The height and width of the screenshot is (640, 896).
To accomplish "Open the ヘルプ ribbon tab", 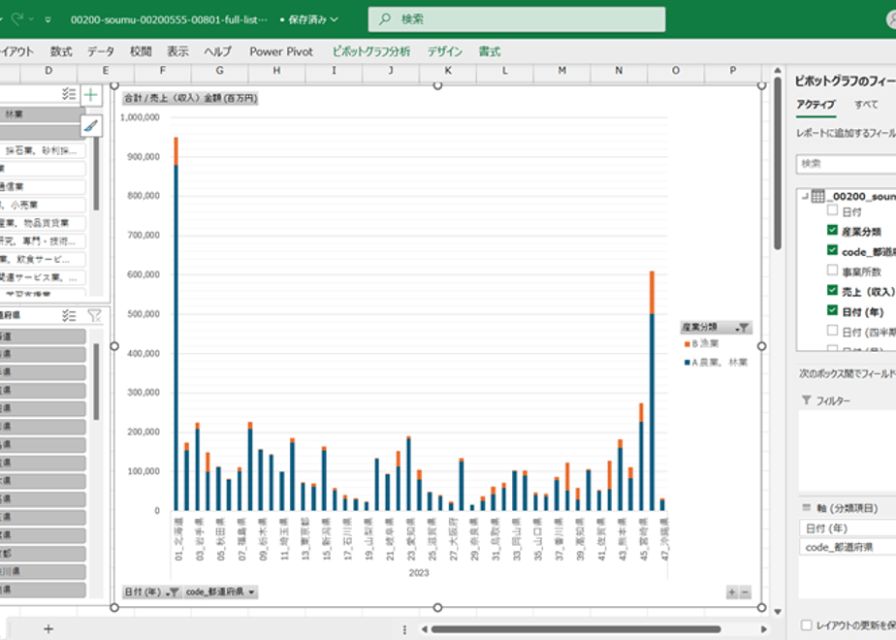I will [x=218, y=51].
